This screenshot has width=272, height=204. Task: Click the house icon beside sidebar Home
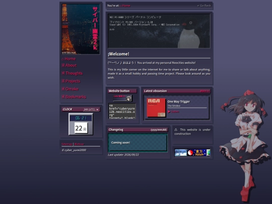point(63,59)
